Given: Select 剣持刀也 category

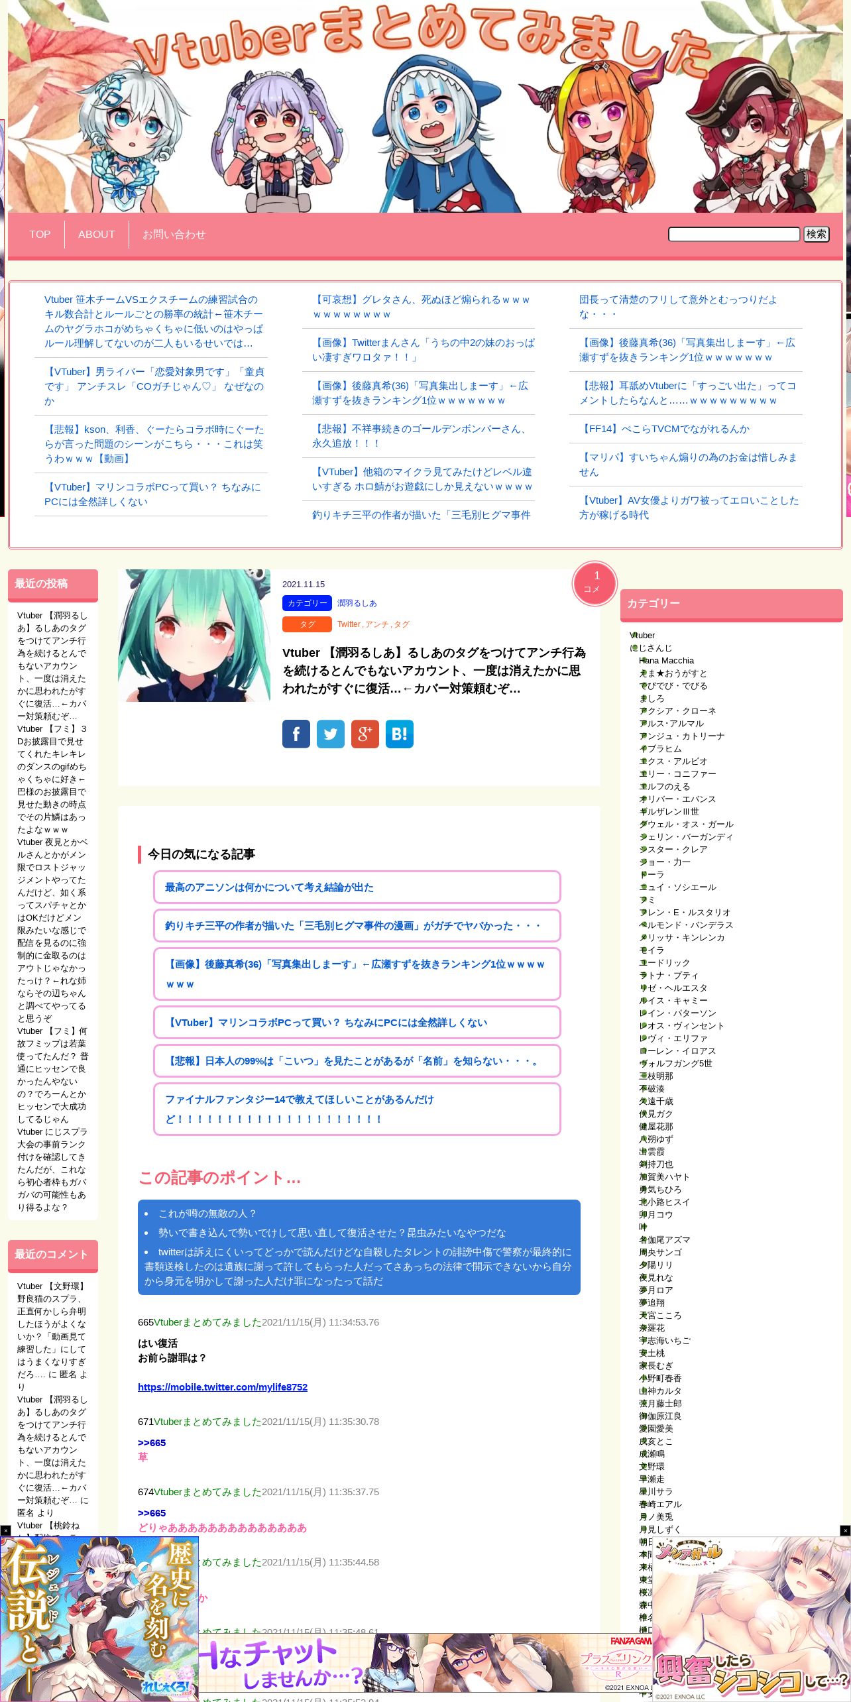Looking at the screenshot, I should (x=656, y=1164).
